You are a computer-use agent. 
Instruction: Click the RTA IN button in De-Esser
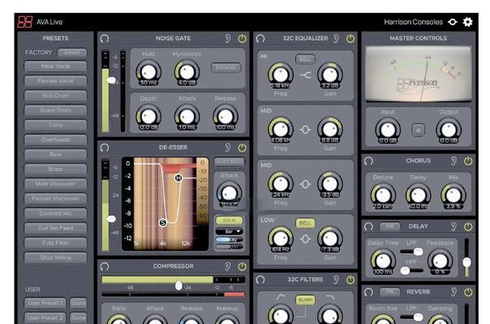[229, 220]
